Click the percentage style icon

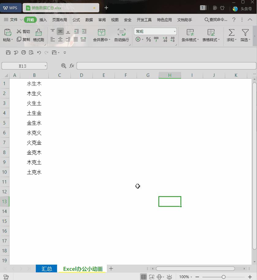148,39
